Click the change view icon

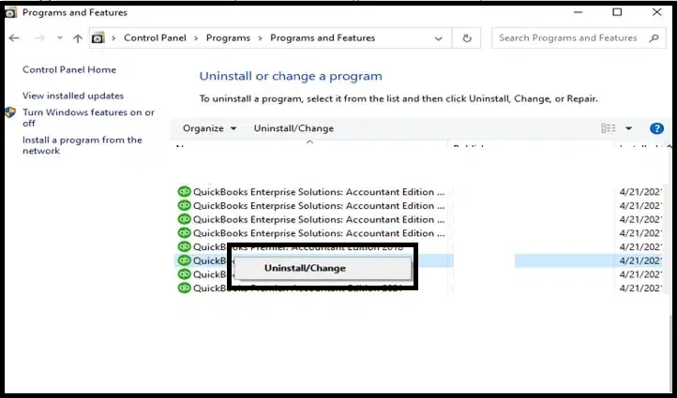point(609,128)
